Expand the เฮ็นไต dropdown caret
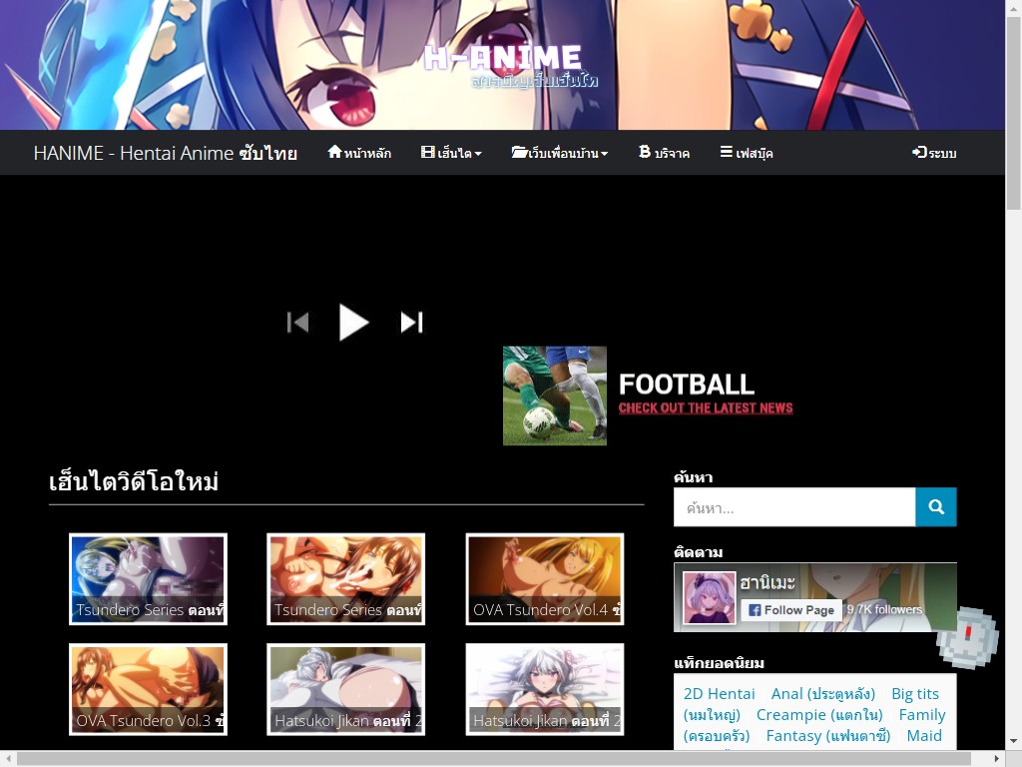Screen dimensions: 1022x767 pyautogui.click(x=478, y=154)
